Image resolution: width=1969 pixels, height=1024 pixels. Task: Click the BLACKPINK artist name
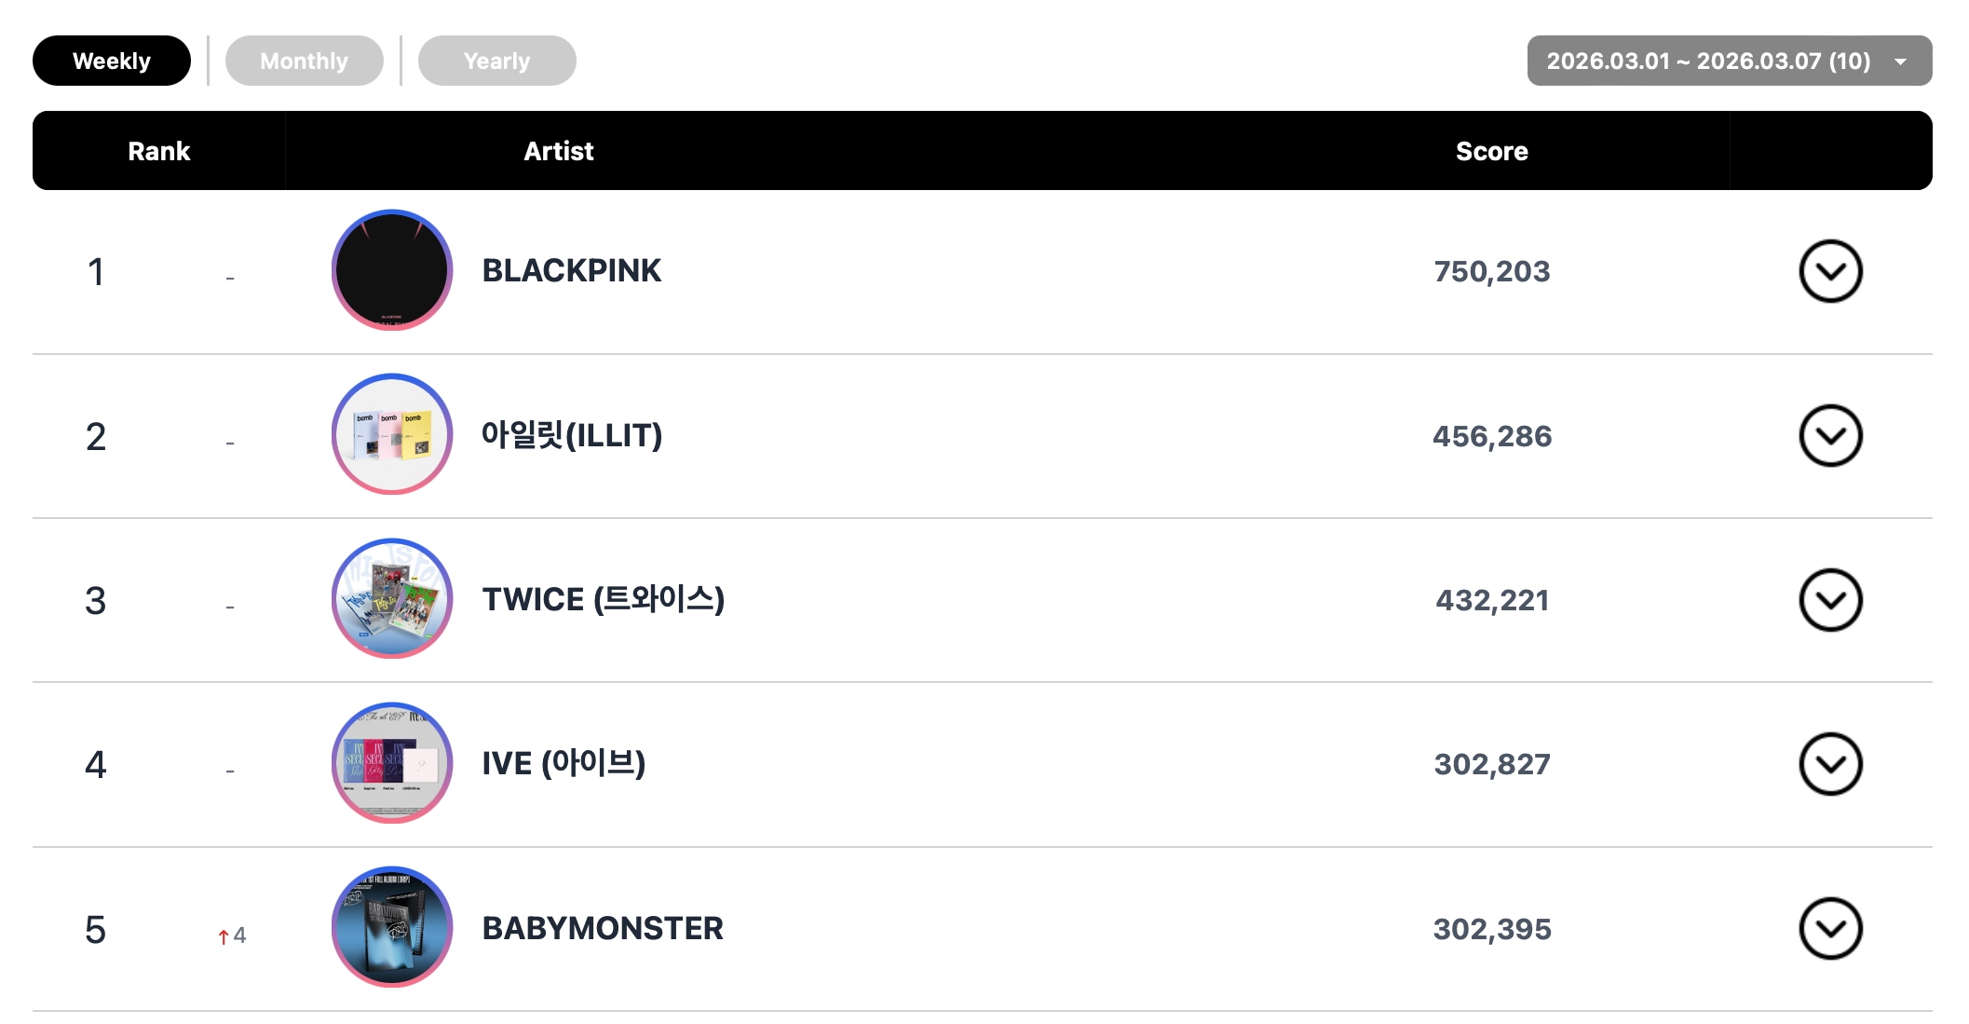click(571, 271)
